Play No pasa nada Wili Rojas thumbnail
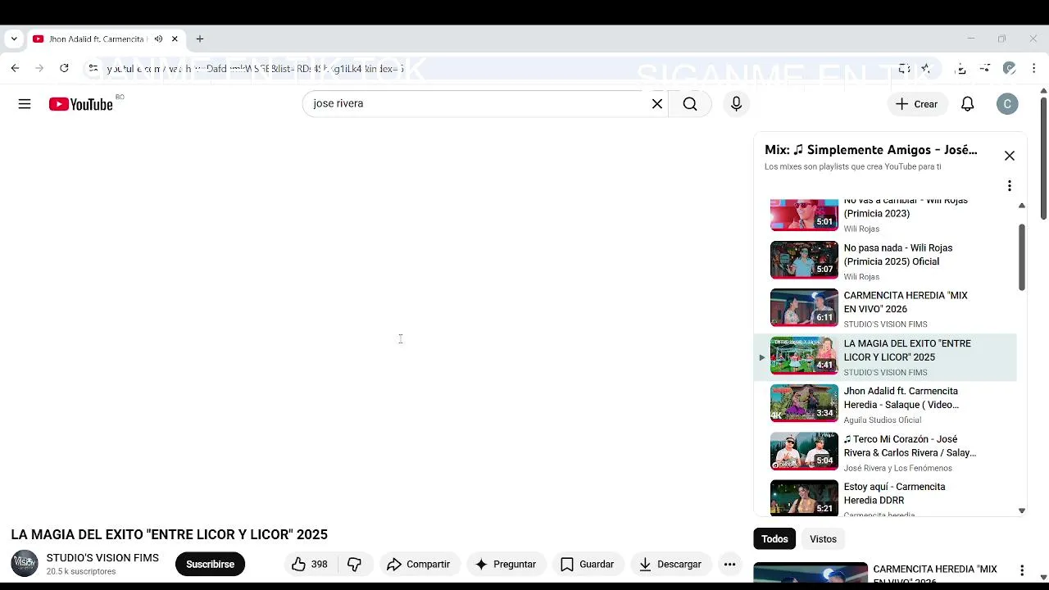1049x590 pixels. point(804,260)
